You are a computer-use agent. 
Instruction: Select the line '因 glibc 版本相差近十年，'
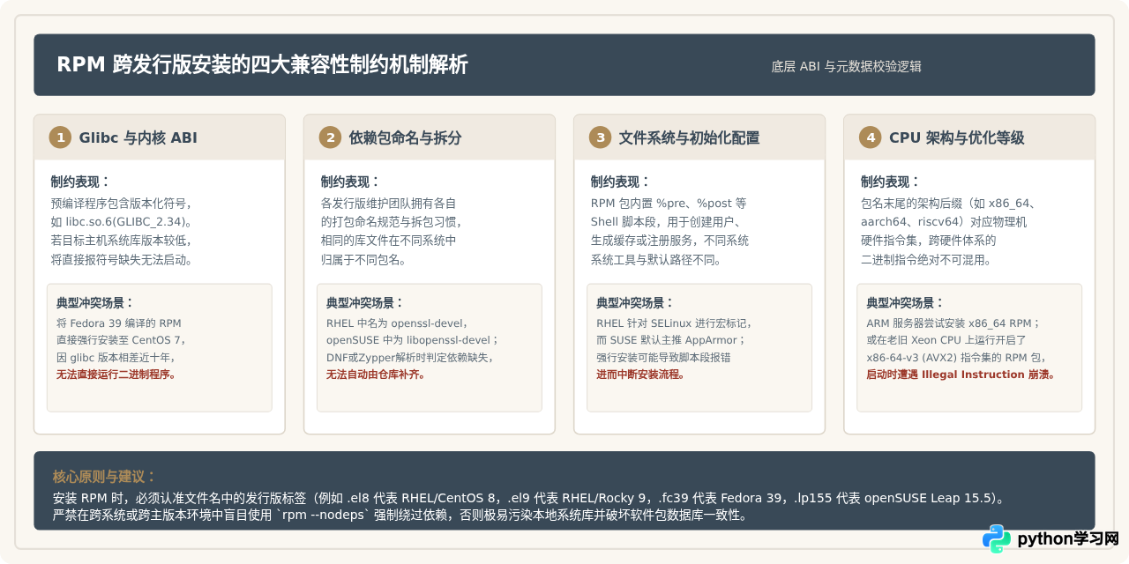116,357
